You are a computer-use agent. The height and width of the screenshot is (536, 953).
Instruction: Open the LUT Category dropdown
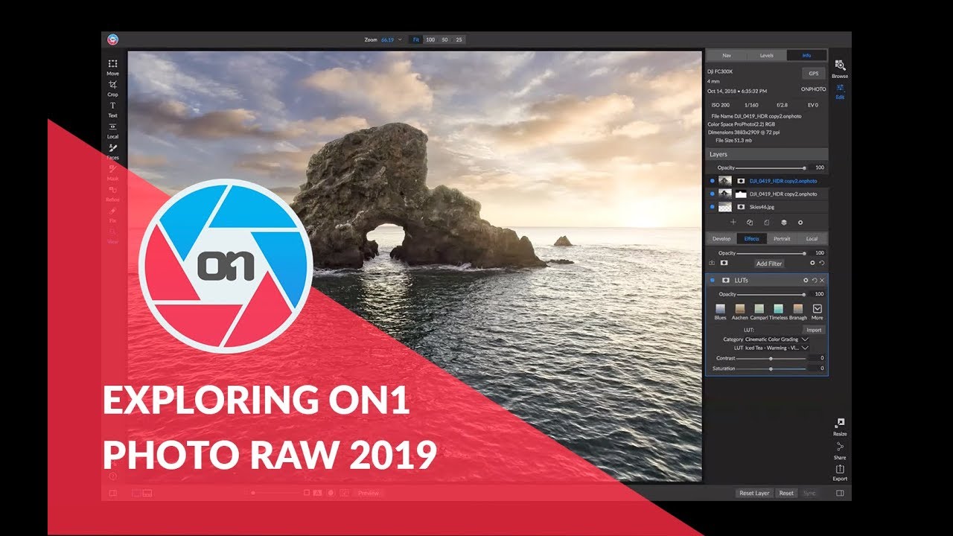coord(777,339)
